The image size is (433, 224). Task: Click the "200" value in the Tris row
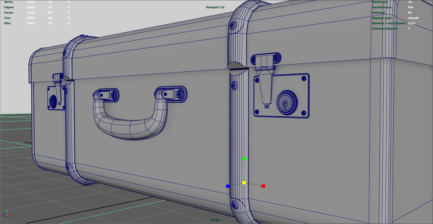click(50, 18)
